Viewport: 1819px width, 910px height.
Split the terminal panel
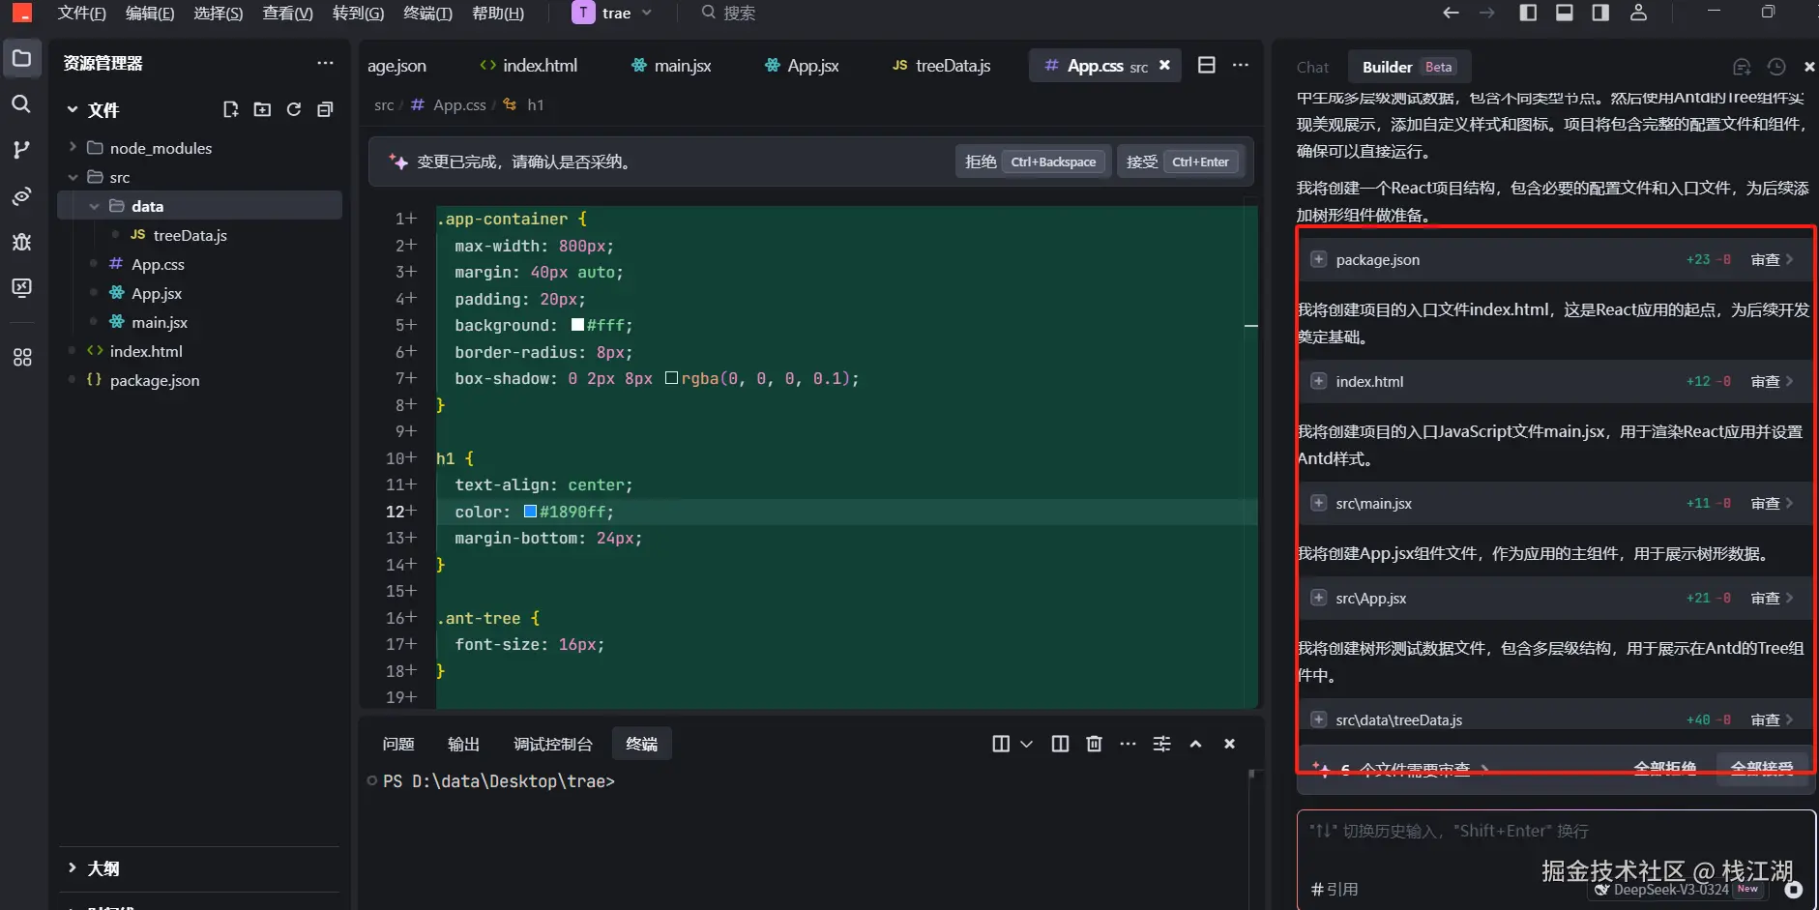1060,744
